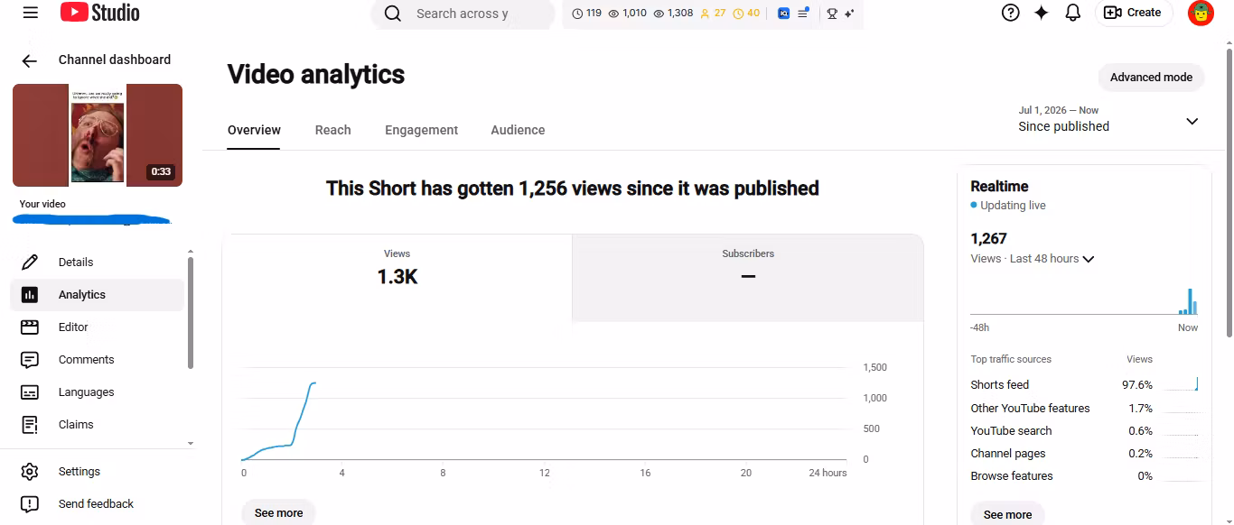This screenshot has width=1234, height=525.
Task: Click the Claims document icon
Action: point(30,425)
